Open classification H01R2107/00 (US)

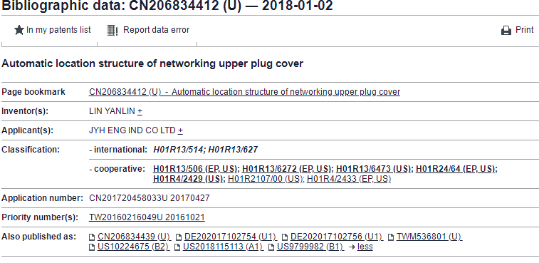265,179
